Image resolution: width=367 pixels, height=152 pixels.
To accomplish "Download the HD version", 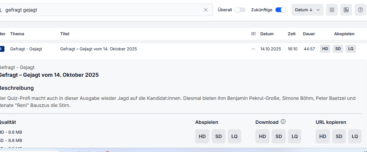I will point(262,136).
